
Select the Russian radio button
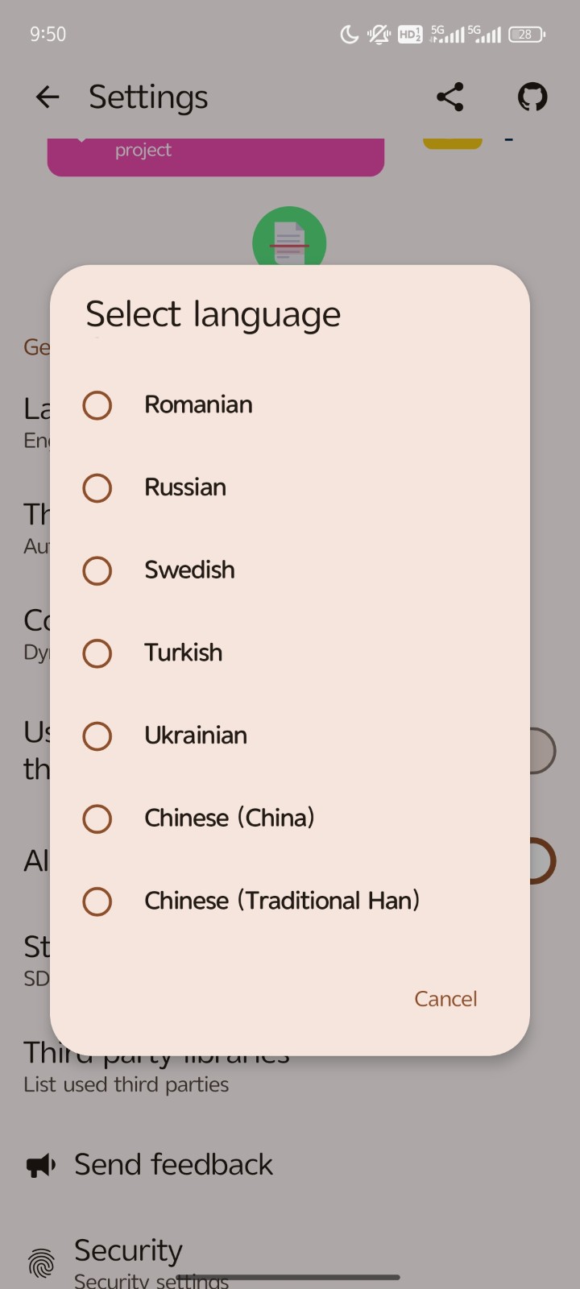(x=97, y=488)
